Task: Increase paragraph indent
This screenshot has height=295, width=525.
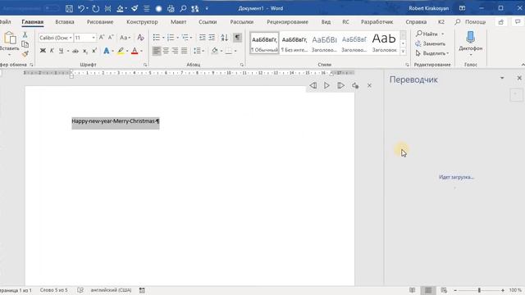Action: 212,38
